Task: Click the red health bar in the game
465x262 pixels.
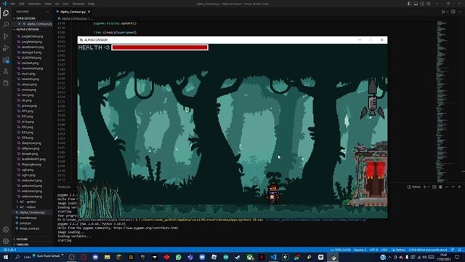Action: point(160,47)
